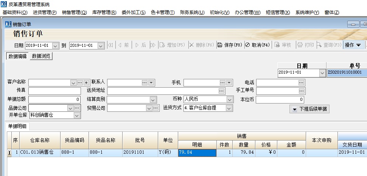
Task: Click the 手机 ellipsis button
Action: (x=222, y=83)
